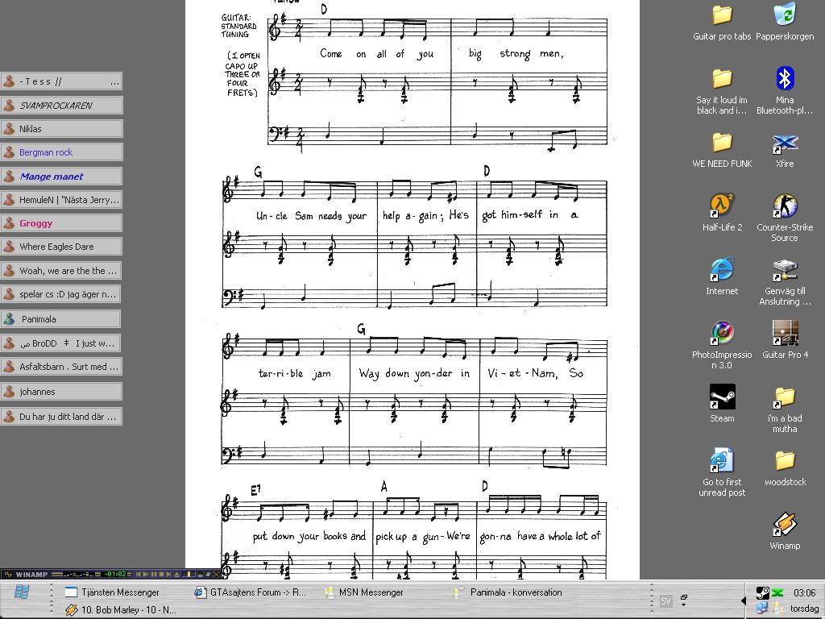The width and height of the screenshot is (825, 619).
Task: Select the Mange manet contact
Action: click(x=61, y=177)
